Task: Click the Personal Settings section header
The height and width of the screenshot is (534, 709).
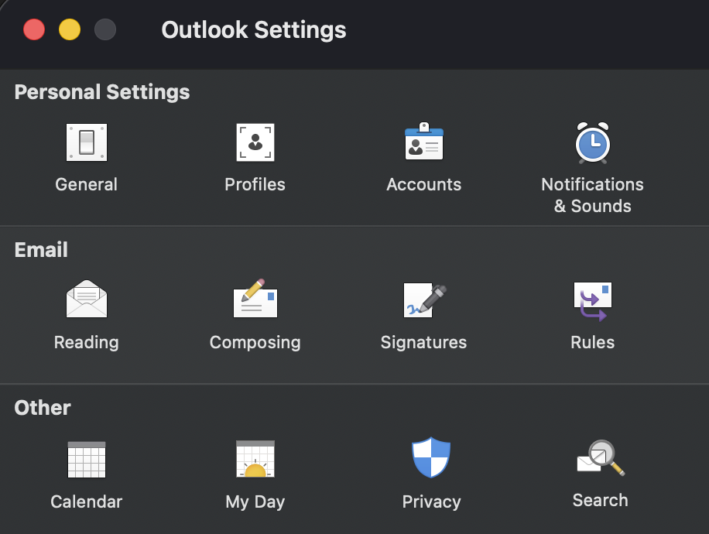Action: (x=101, y=91)
